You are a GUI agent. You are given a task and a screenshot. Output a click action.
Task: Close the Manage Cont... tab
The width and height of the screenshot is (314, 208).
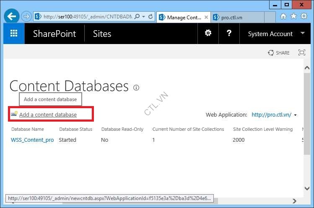[206, 17]
